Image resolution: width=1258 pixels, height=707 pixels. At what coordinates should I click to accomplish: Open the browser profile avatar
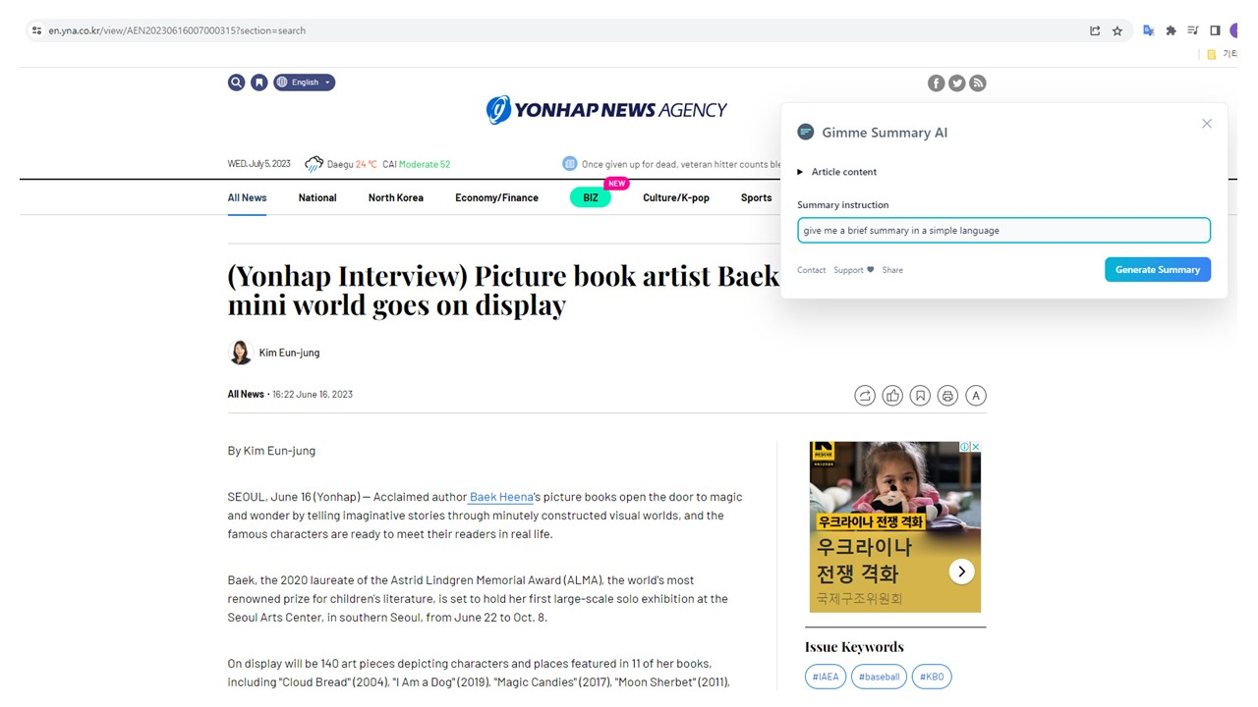pyautogui.click(x=1233, y=30)
